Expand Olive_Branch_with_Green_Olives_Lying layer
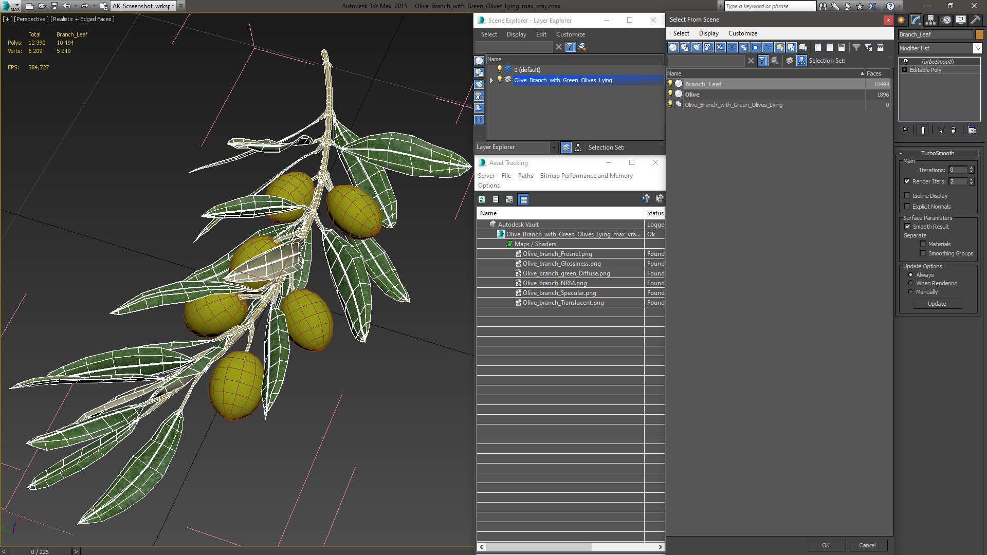Image resolution: width=987 pixels, height=555 pixels. coord(491,80)
